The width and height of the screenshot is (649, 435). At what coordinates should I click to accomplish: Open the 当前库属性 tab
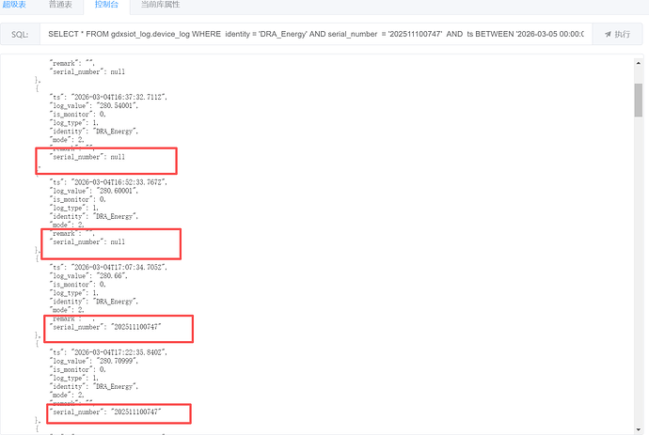pyautogui.click(x=159, y=6)
